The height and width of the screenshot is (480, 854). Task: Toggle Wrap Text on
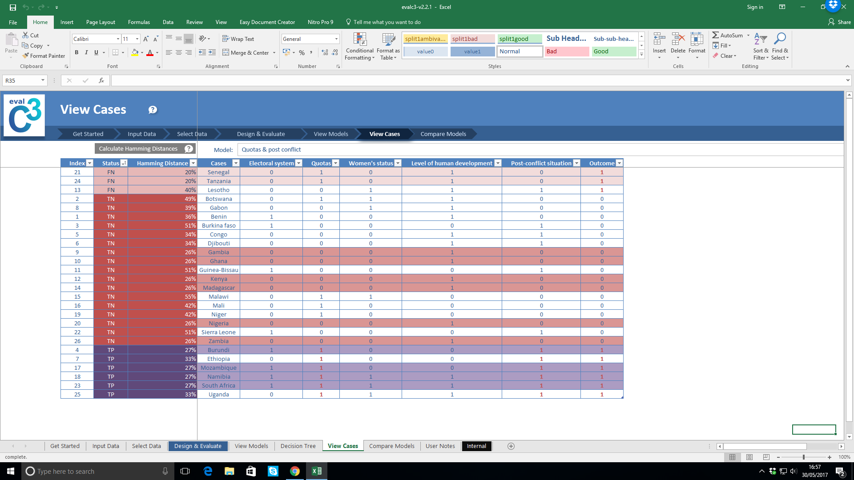click(238, 39)
